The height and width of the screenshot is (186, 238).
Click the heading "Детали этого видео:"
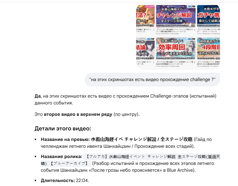tap(63, 128)
